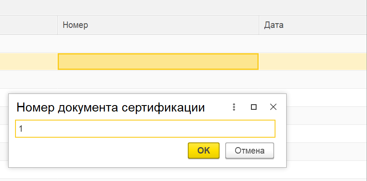The width and height of the screenshot is (367, 181).
Task: Maximize the Номер документа сертификации dialog
Action: click(254, 107)
